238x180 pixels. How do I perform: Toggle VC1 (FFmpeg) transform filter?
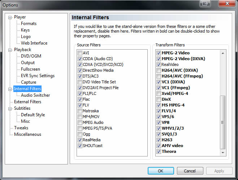coord(159,88)
